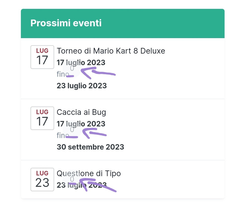This screenshot has width=245, height=202.
Task: Click the LUG 23 date badge
Action: [42, 179]
